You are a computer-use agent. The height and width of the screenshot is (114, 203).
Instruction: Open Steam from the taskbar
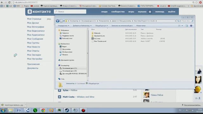tap(67, 111)
